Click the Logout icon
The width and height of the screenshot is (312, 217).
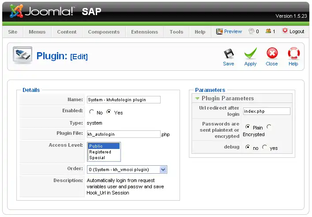[285, 31]
